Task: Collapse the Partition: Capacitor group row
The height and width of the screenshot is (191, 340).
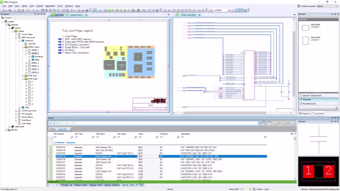Action: point(54,143)
